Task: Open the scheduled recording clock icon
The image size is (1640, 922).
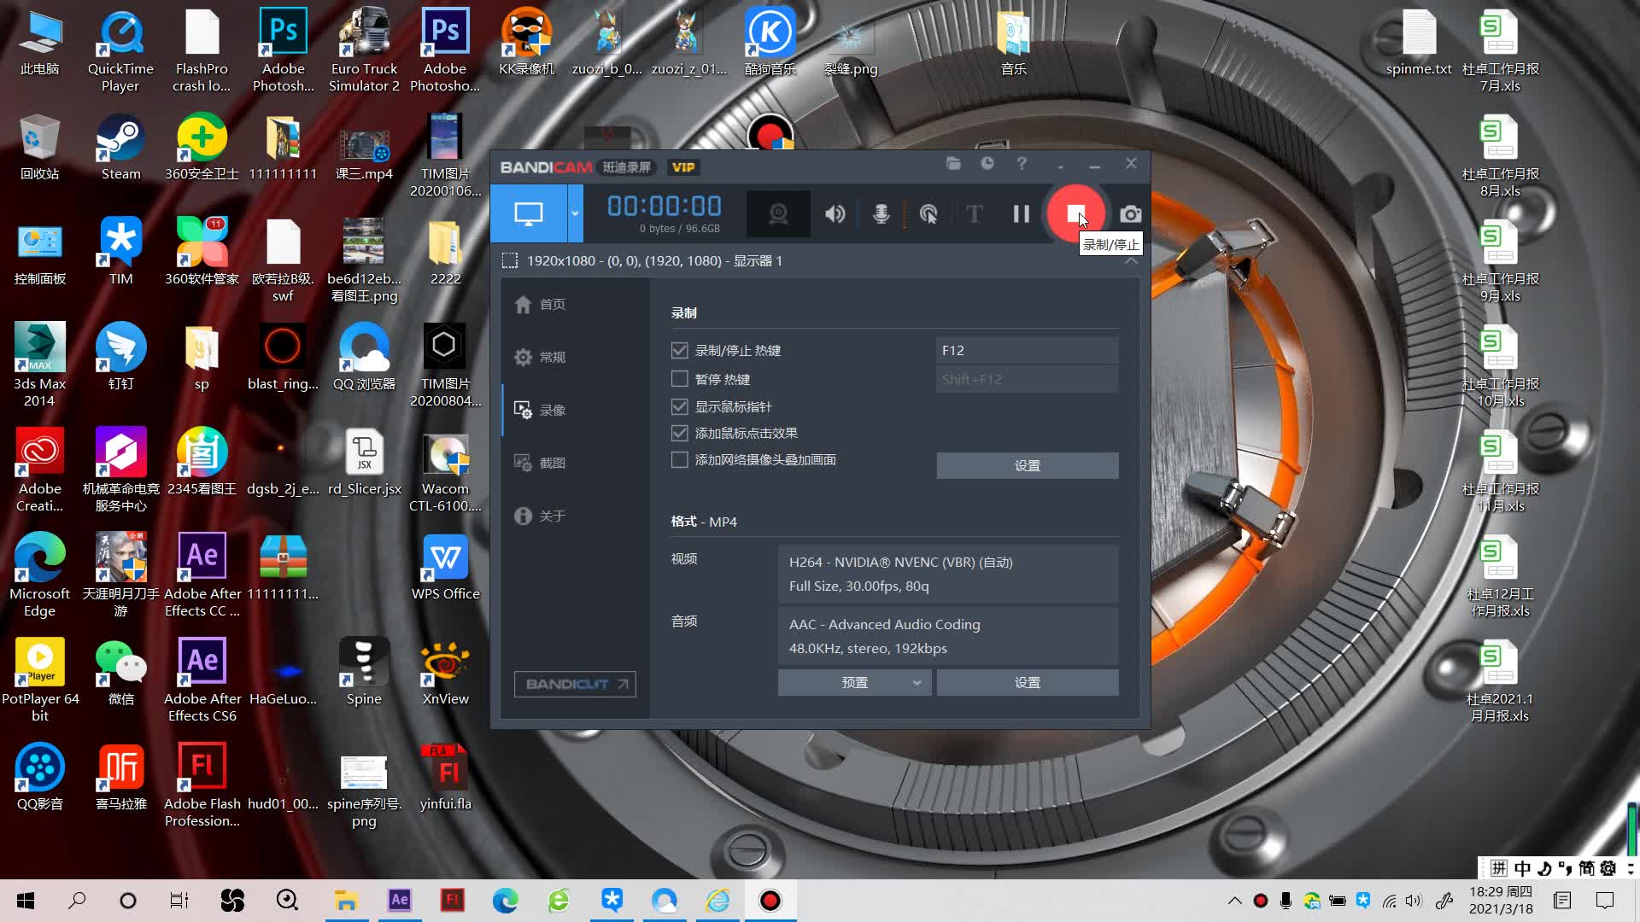Action: point(987,164)
